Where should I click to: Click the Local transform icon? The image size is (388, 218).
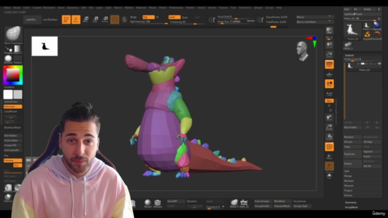tap(329, 84)
